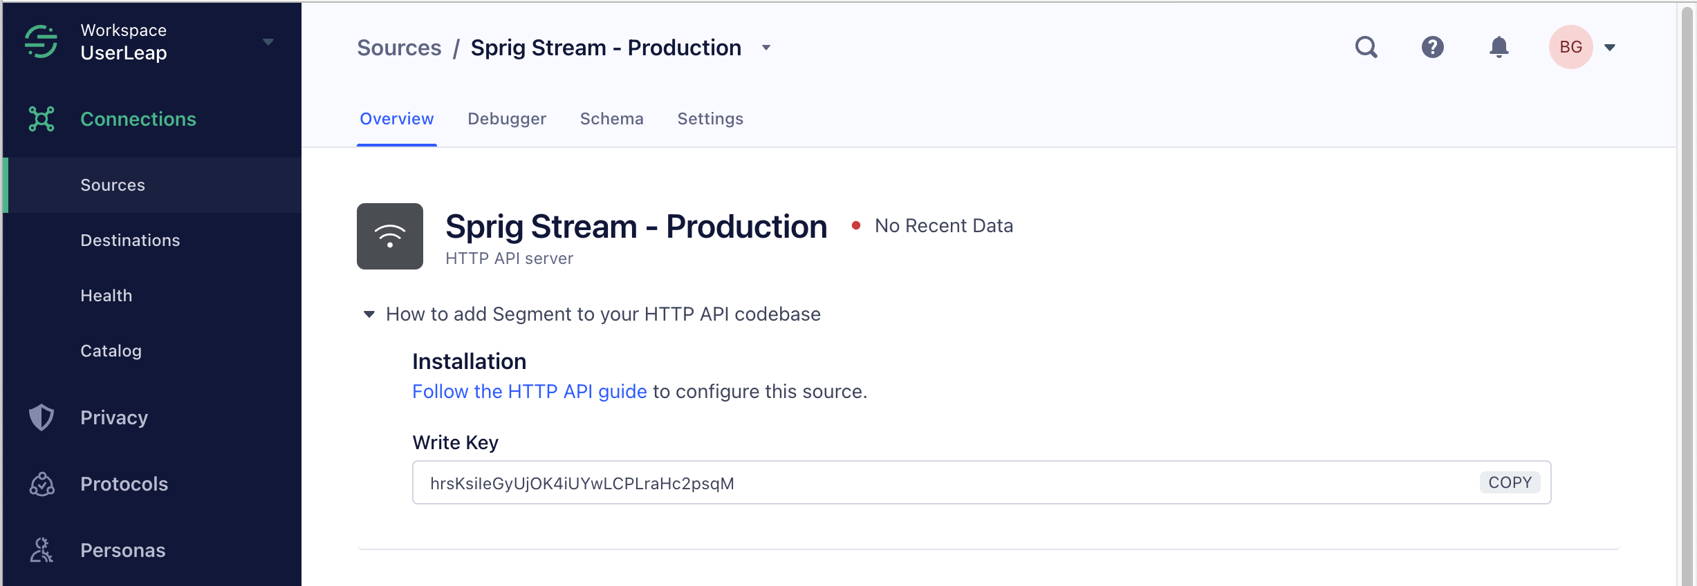Copy the Write Key
Screen dimensions: 1697x586
1510,482
